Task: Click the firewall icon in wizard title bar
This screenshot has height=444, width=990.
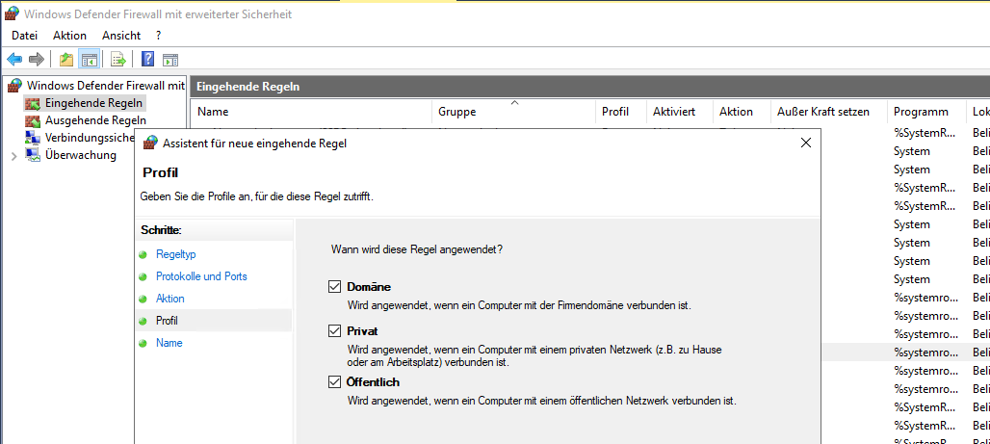Action: click(x=150, y=143)
